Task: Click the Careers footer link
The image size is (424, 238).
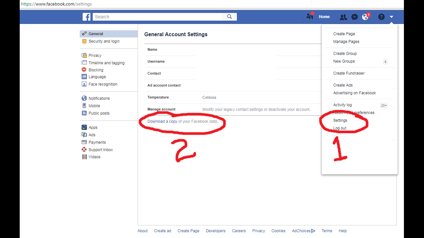Action: point(239,231)
